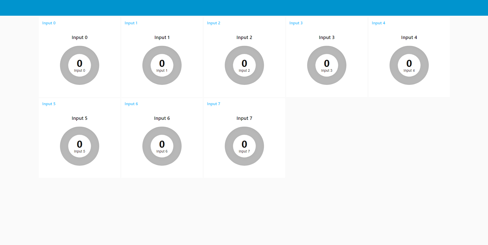488x245 pixels.
Task: Click the Input 5 card heading
Action: 80,118
